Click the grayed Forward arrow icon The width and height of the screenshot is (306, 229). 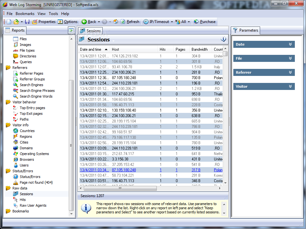[x=105, y=22]
